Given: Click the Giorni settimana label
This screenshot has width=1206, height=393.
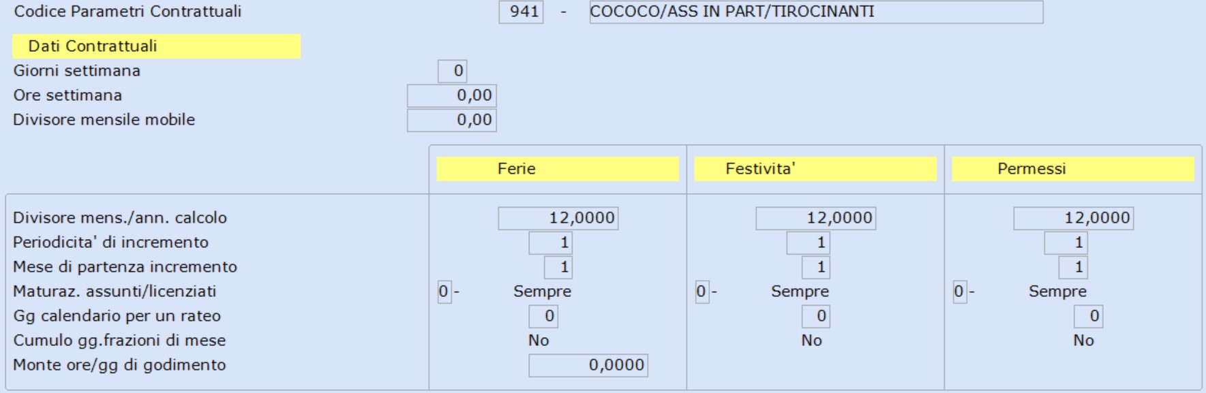Looking at the screenshot, I should tap(77, 71).
